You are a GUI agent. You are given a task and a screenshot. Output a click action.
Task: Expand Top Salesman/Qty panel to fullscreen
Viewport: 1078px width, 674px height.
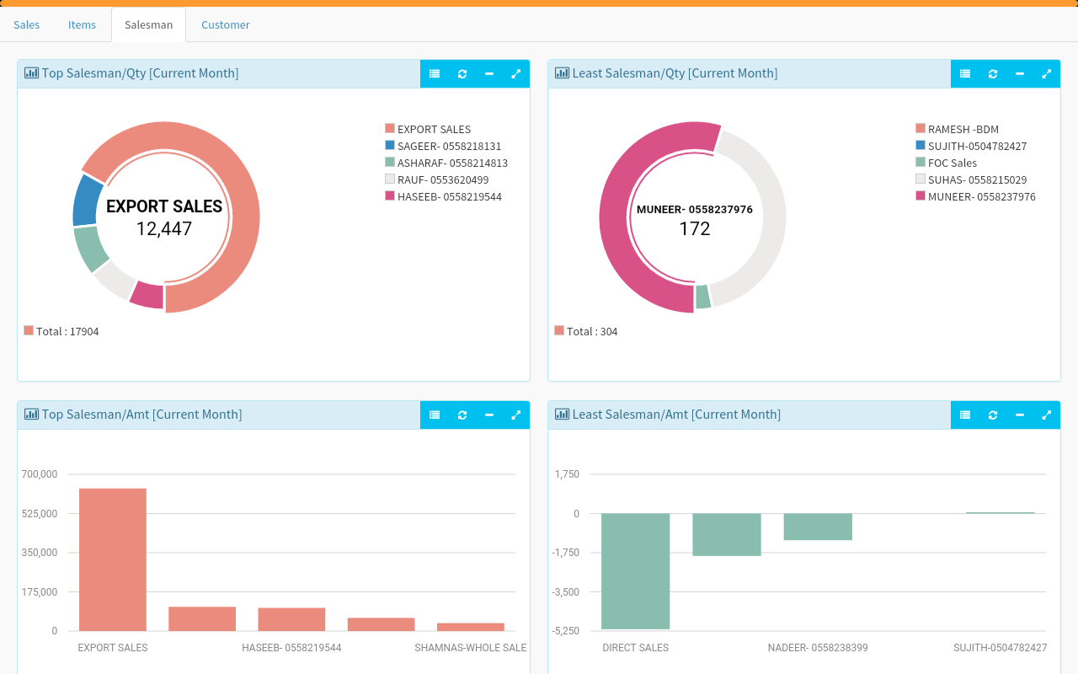[x=516, y=74]
